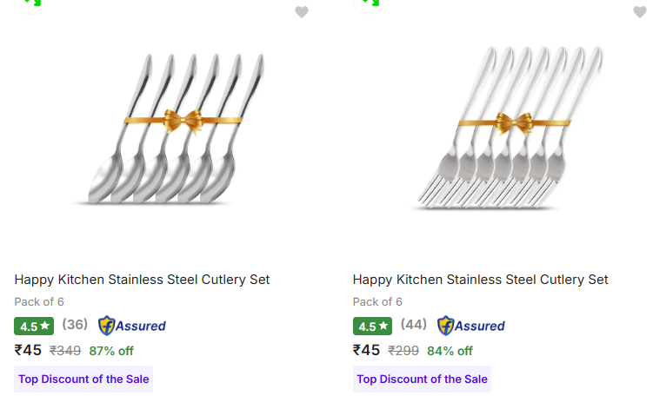Image resolution: width=653 pixels, height=396 pixels.
Task: View the 36 reviews count
Action: (x=75, y=325)
